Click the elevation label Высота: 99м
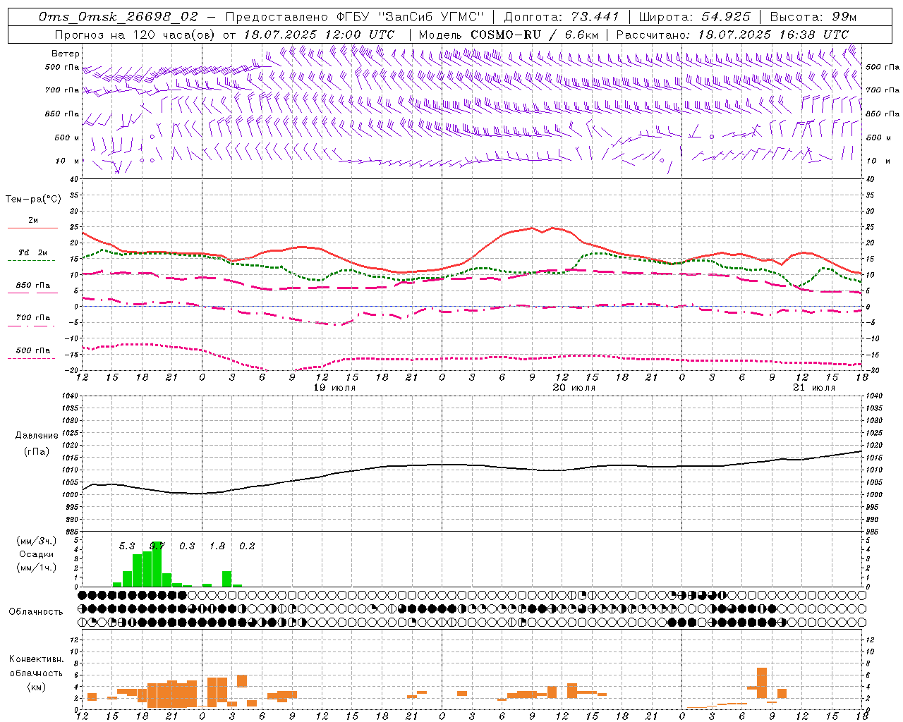 [x=813, y=17]
